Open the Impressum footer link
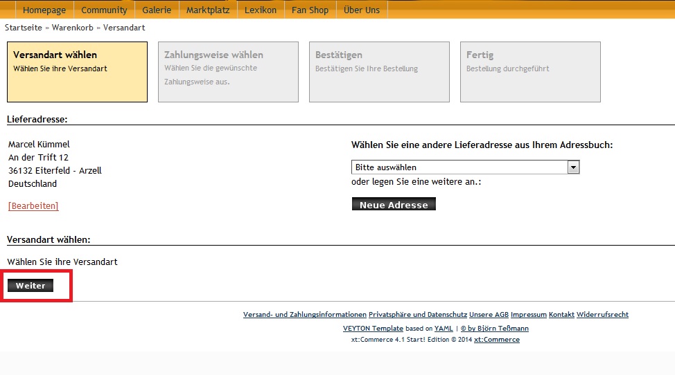The height and width of the screenshot is (375, 675). click(528, 315)
